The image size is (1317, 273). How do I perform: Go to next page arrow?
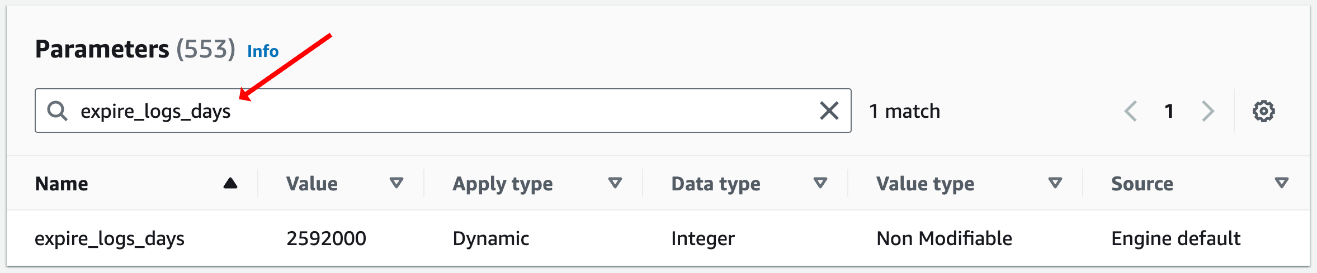pyautogui.click(x=1208, y=111)
